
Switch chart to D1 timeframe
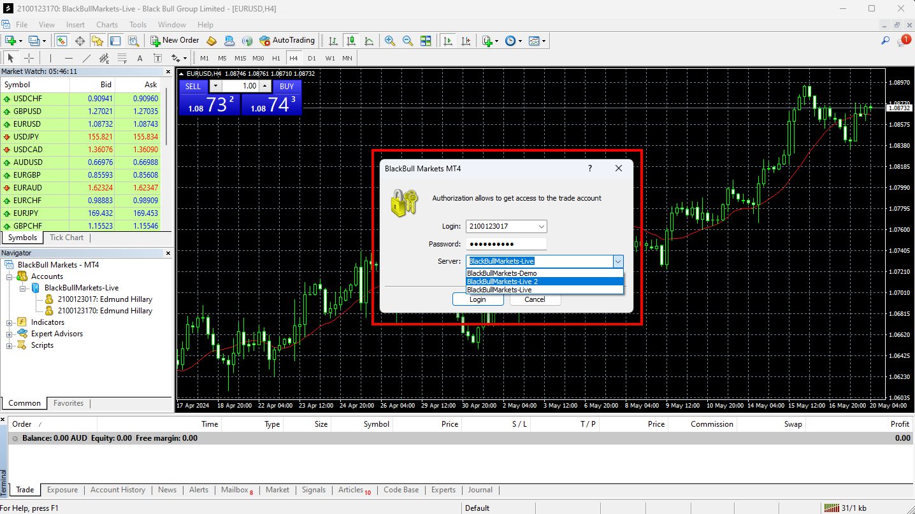pyautogui.click(x=312, y=58)
